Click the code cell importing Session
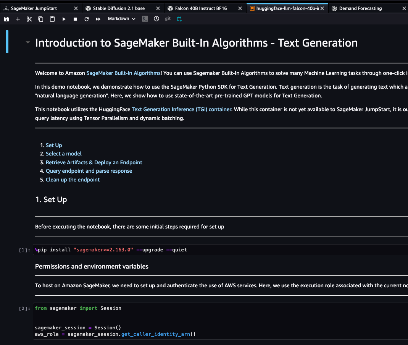The height and width of the screenshot is (345, 408). [220, 321]
